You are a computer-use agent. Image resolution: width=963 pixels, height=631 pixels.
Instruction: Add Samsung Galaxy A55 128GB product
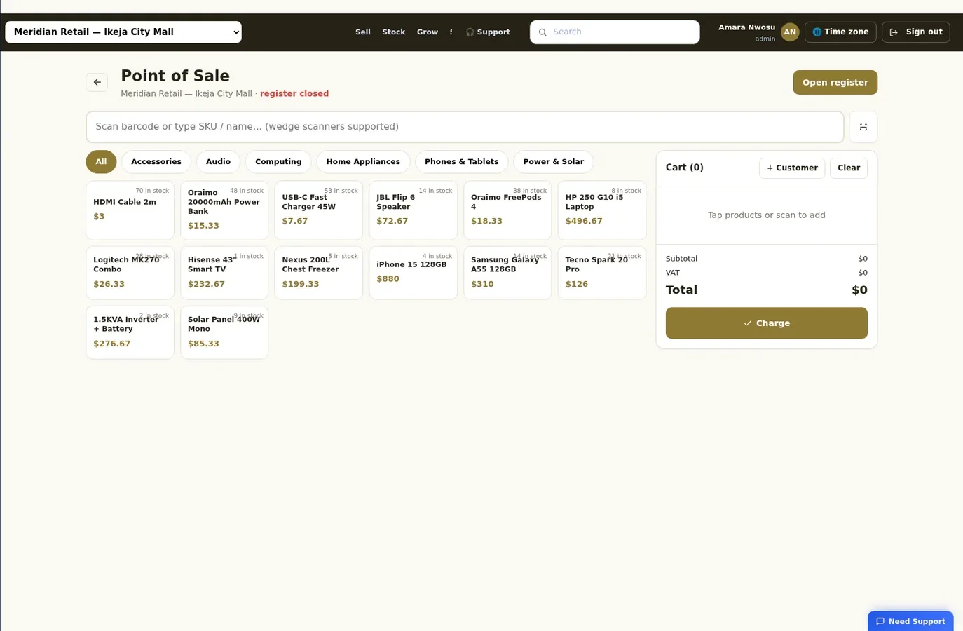507,273
